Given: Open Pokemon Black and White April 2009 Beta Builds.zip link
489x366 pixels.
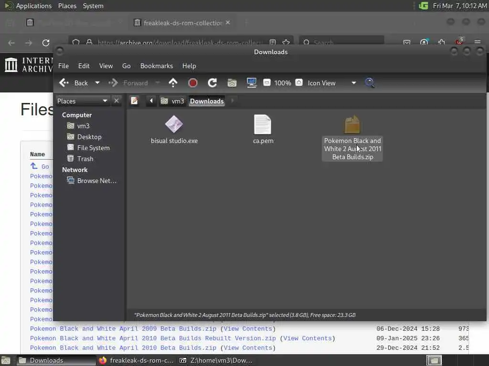Looking at the screenshot, I should [123, 329].
